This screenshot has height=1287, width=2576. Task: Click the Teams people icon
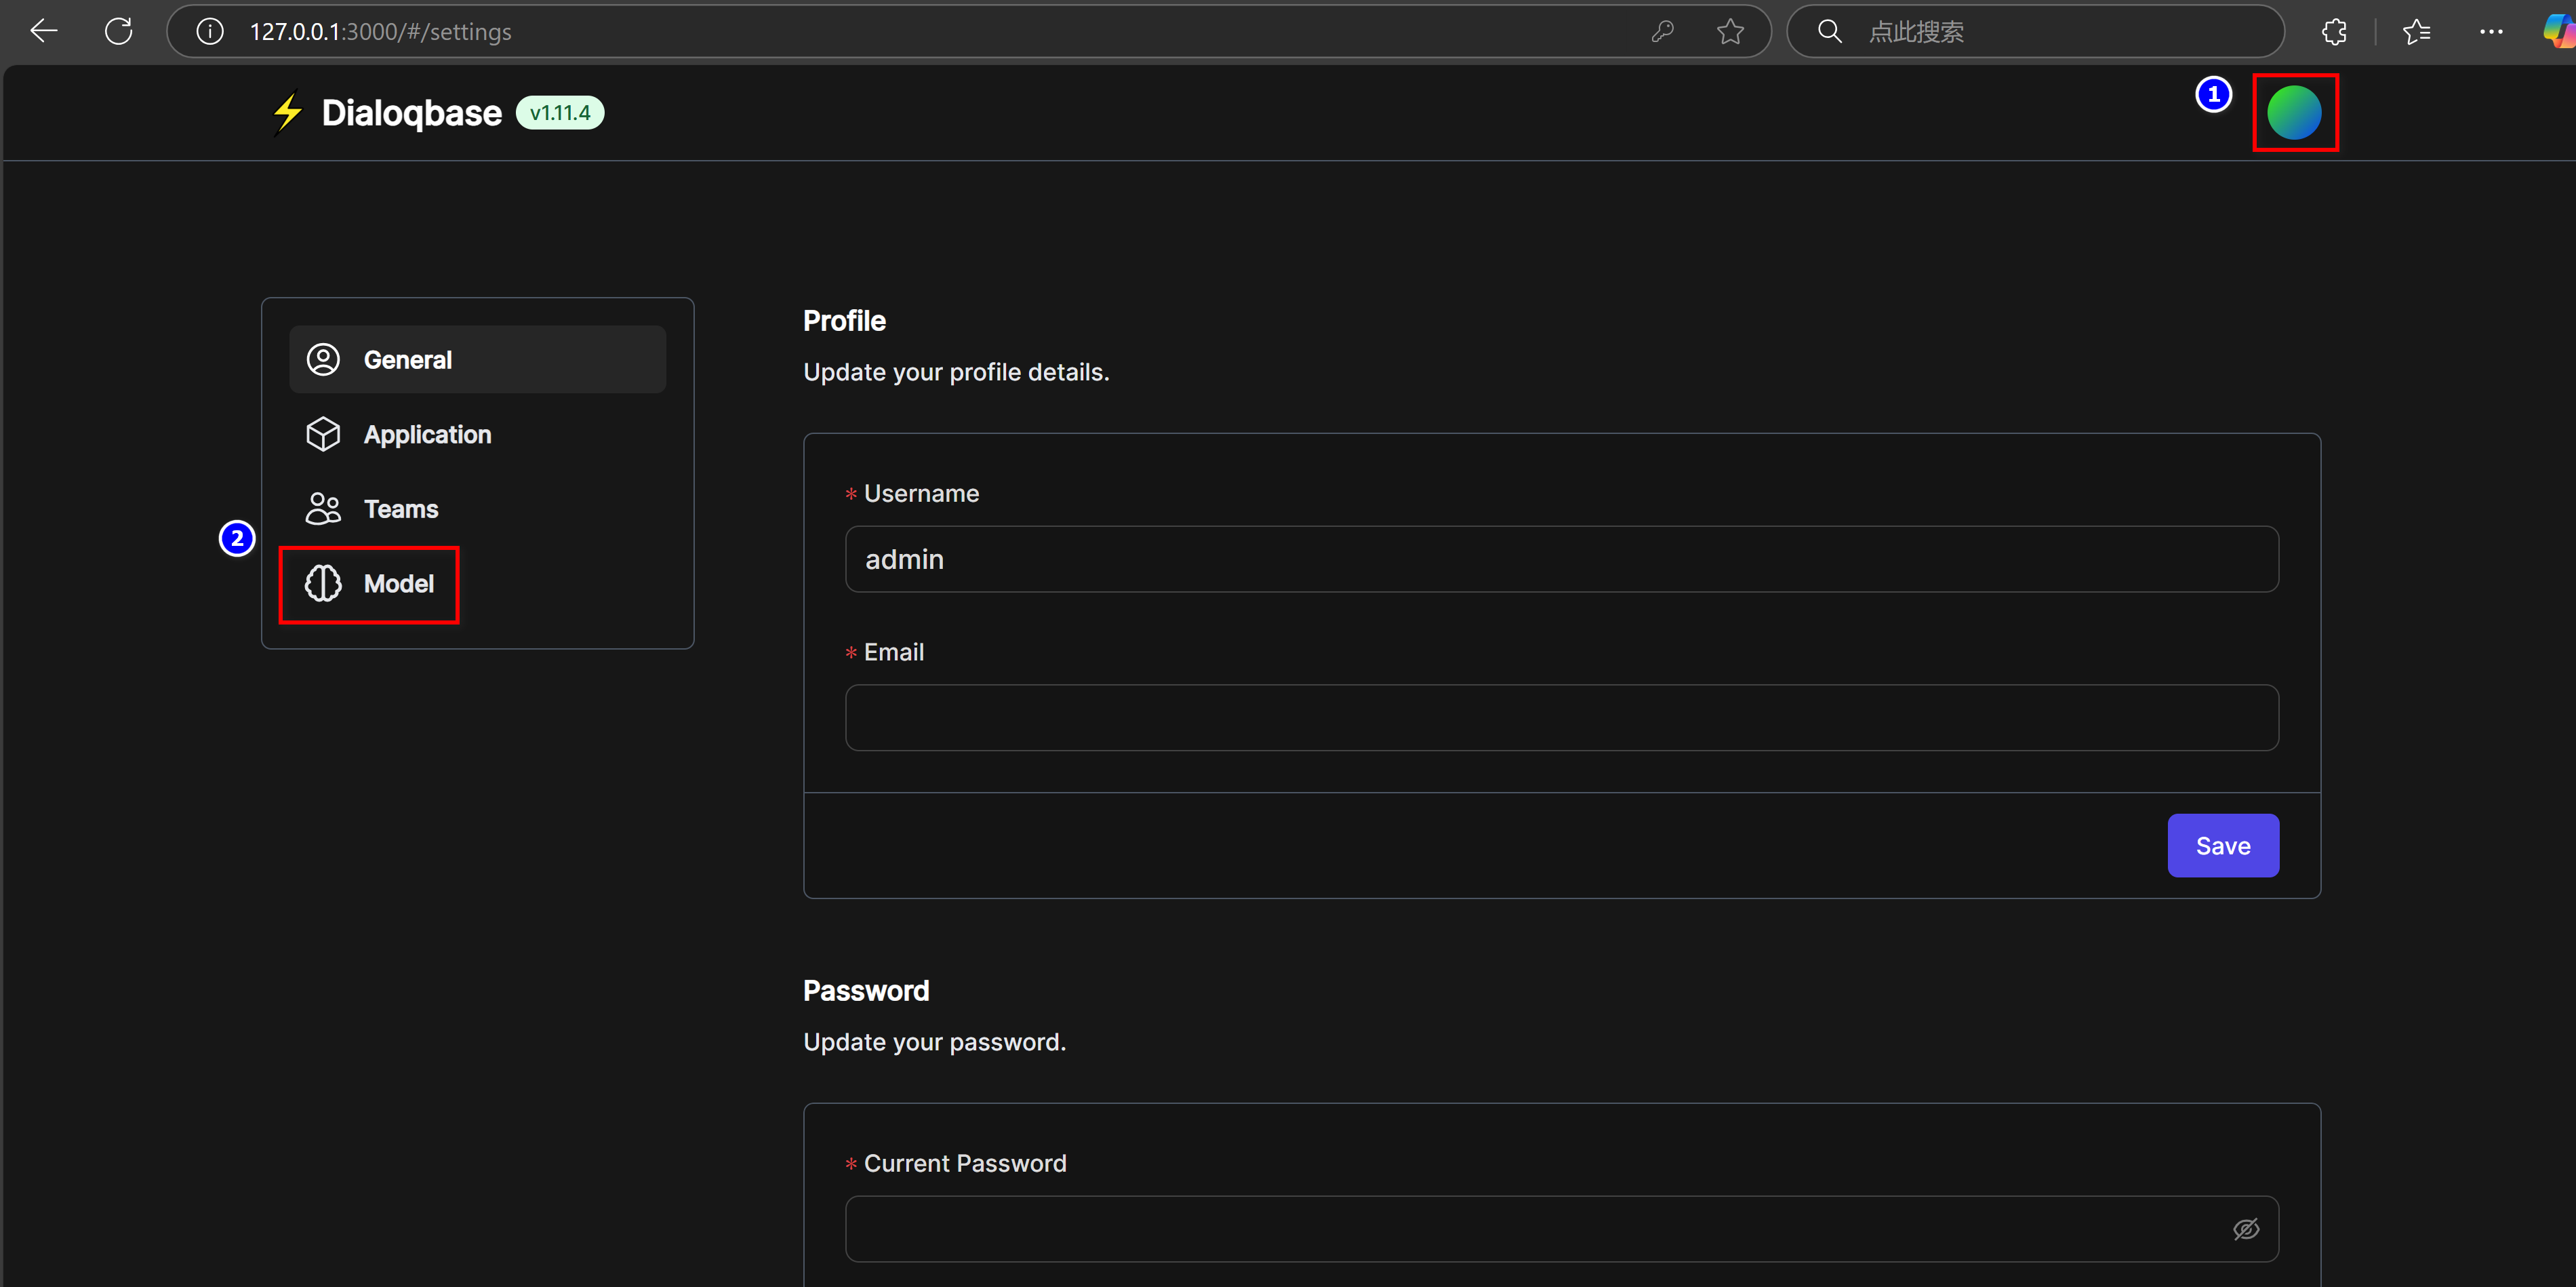(323, 509)
